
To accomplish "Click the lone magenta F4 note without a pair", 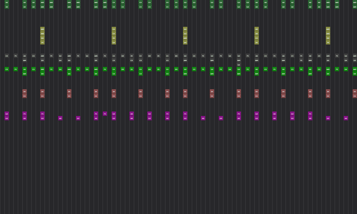I will (105, 114).
